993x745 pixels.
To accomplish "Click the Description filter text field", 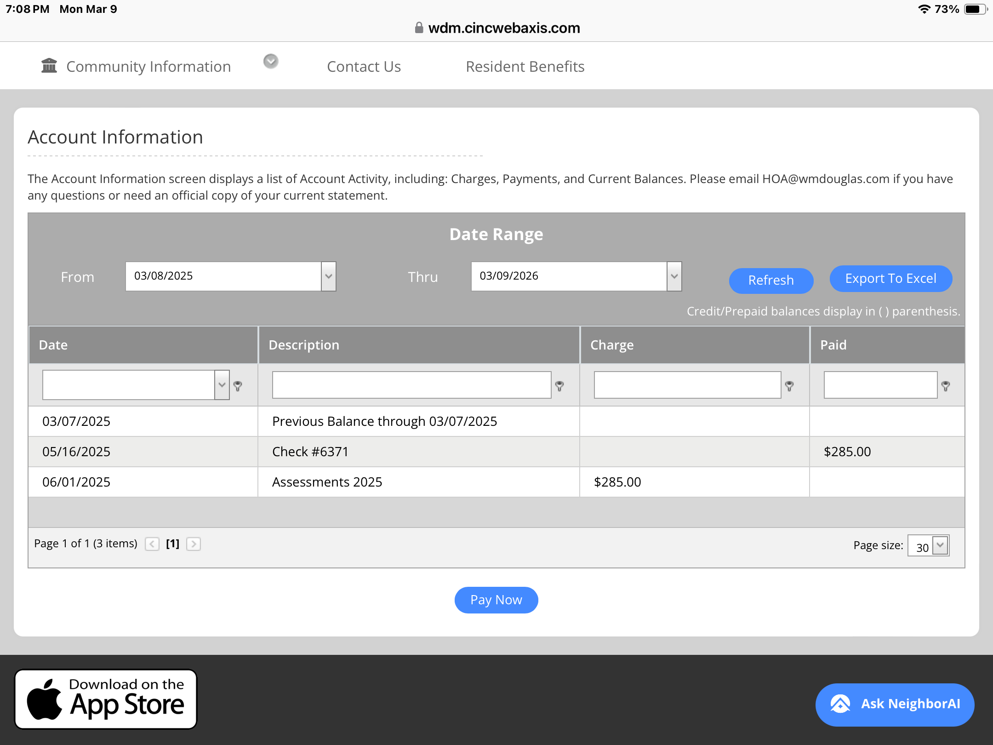I will click(x=411, y=385).
